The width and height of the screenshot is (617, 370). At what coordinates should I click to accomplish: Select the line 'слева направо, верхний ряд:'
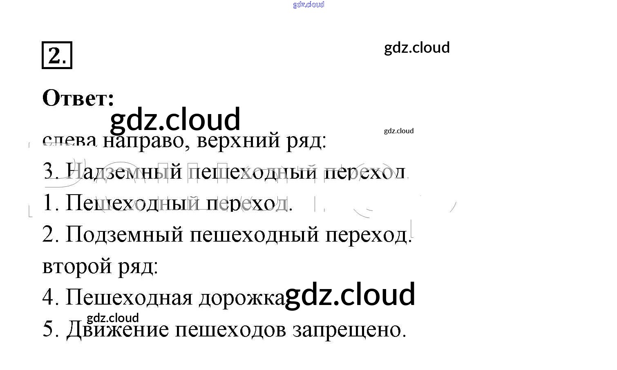pyautogui.click(x=184, y=141)
